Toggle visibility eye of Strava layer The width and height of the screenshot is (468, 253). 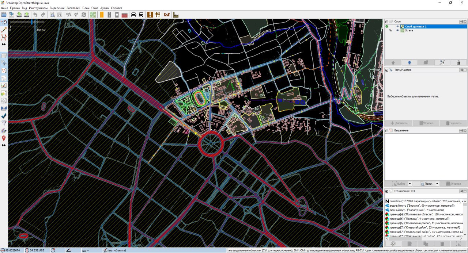point(397,30)
